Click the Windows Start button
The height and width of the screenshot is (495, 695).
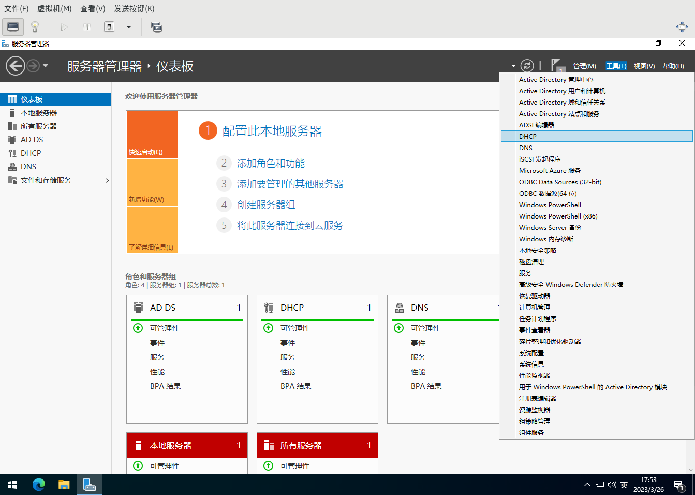pos(12,485)
